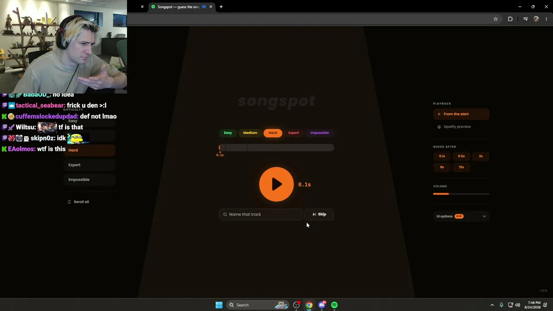The image size is (553, 311).
Task: Select Expert in the left sidebar list
Action: (89, 165)
